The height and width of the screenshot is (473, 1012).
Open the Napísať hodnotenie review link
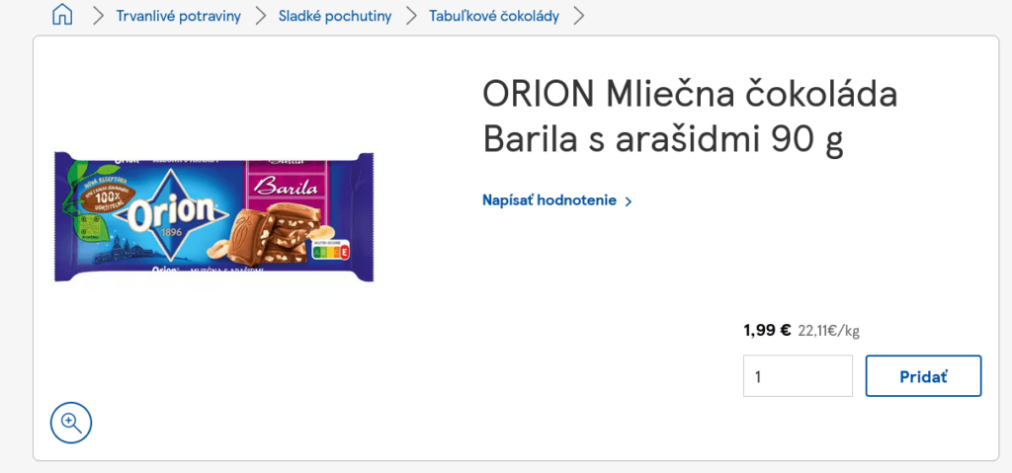[x=549, y=200]
